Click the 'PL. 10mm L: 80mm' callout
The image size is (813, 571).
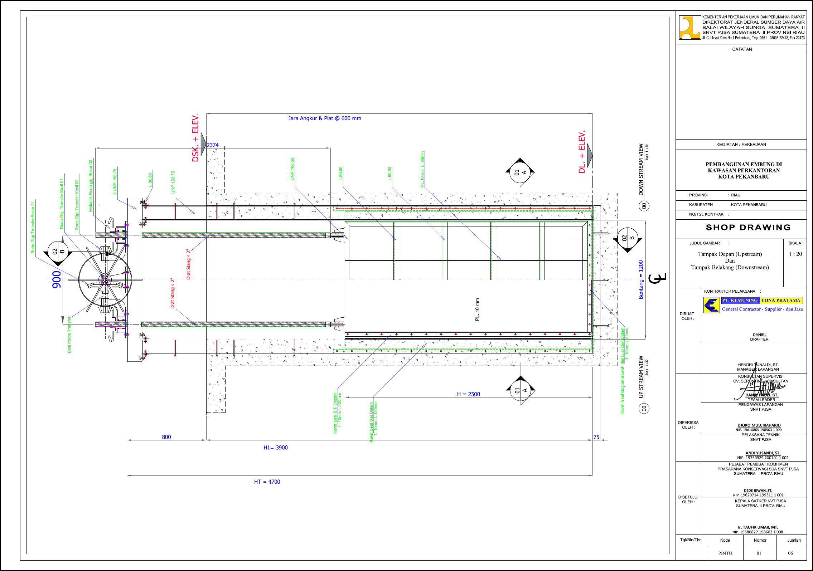(x=422, y=169)
